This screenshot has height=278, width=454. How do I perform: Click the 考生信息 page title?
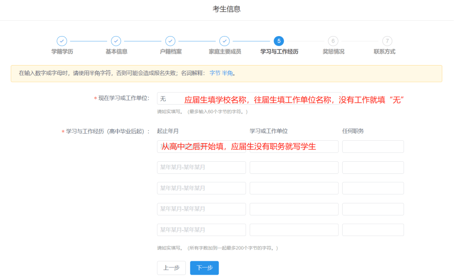pos(227,9)
